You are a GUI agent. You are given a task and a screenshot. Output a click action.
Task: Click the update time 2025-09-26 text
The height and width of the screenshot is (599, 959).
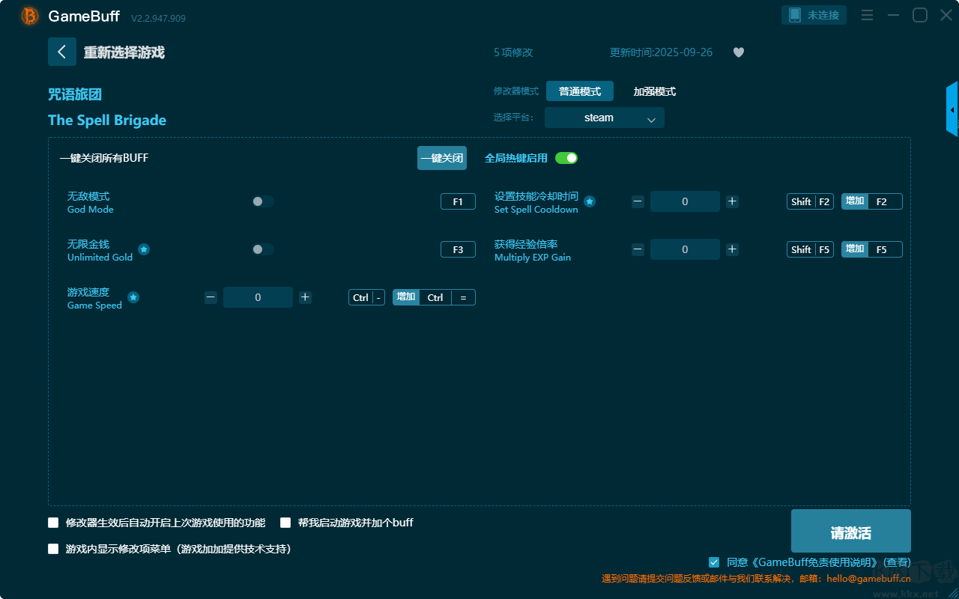pos(662,52)
